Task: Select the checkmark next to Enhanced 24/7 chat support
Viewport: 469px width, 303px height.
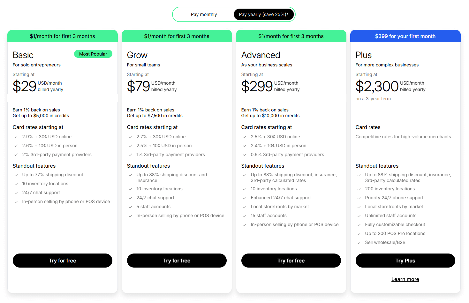Action: tap(245, 198)
